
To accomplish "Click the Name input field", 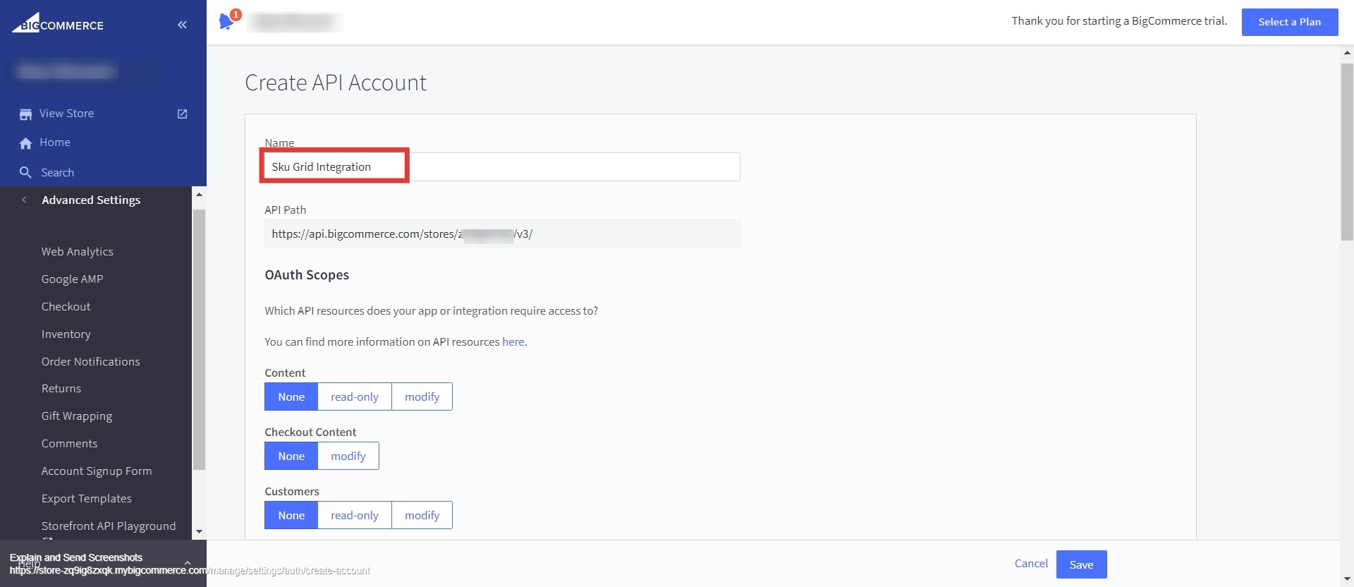I will click(x=502, y=167).
